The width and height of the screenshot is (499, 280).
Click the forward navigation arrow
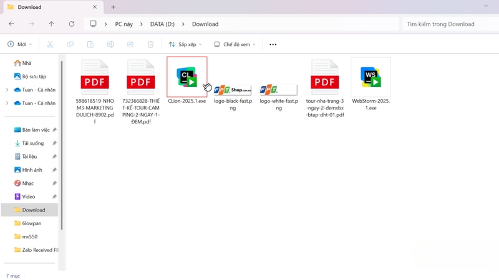tap(31, 24)
